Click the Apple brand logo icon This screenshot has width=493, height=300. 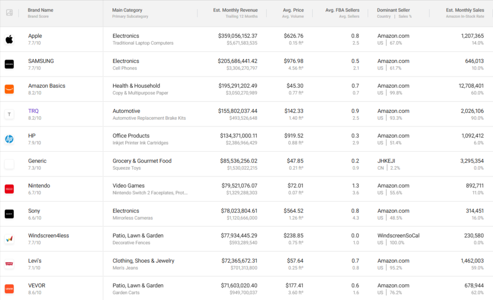tap(9, 39)
